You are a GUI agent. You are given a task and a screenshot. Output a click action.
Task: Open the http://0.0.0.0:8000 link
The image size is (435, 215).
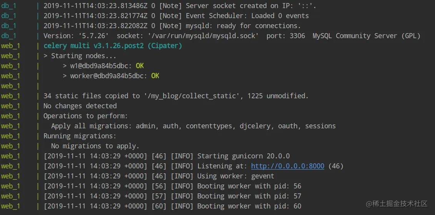[288, 166]
